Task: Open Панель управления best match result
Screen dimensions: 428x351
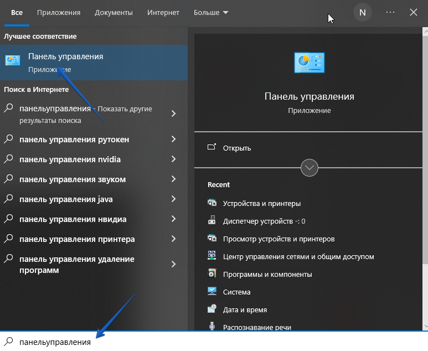Action: pos(65,63)
